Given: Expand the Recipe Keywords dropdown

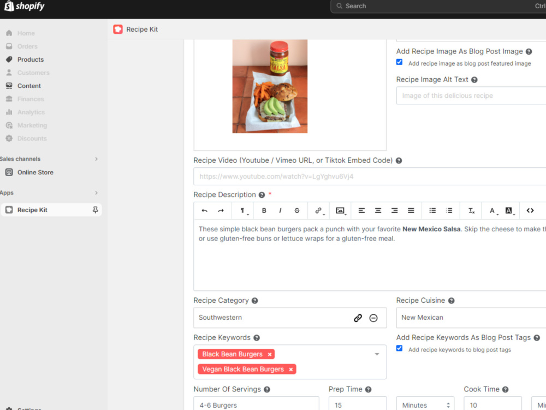Looking at the screenshot, I should (377, 354).
